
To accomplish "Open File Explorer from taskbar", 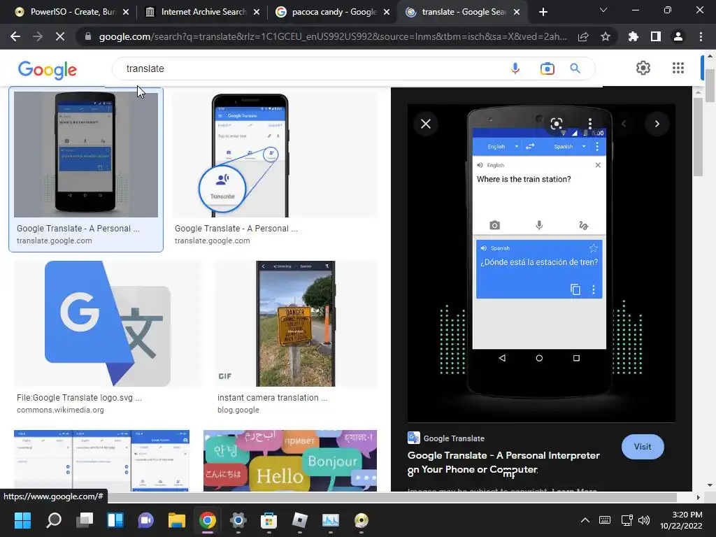I will point(177,520).
